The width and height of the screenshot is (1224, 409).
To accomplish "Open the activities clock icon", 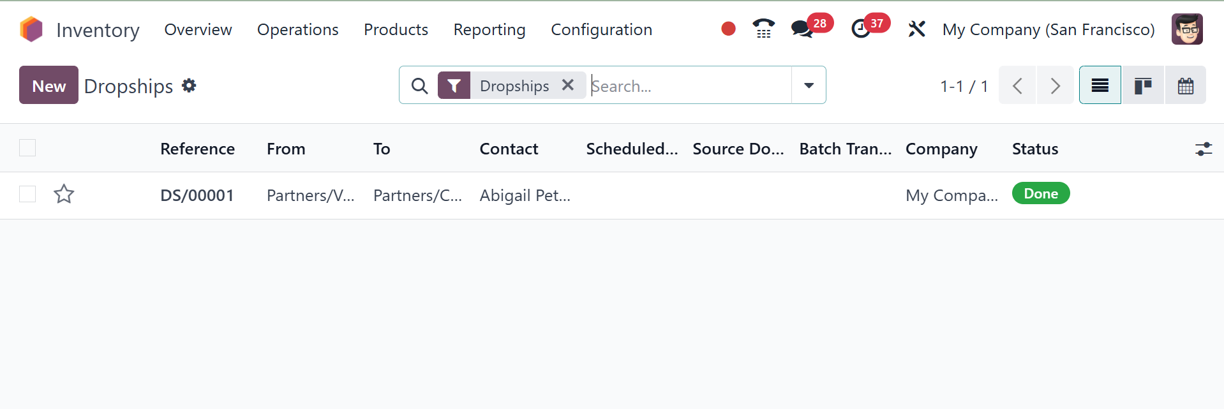I will [x=861, y=29].
